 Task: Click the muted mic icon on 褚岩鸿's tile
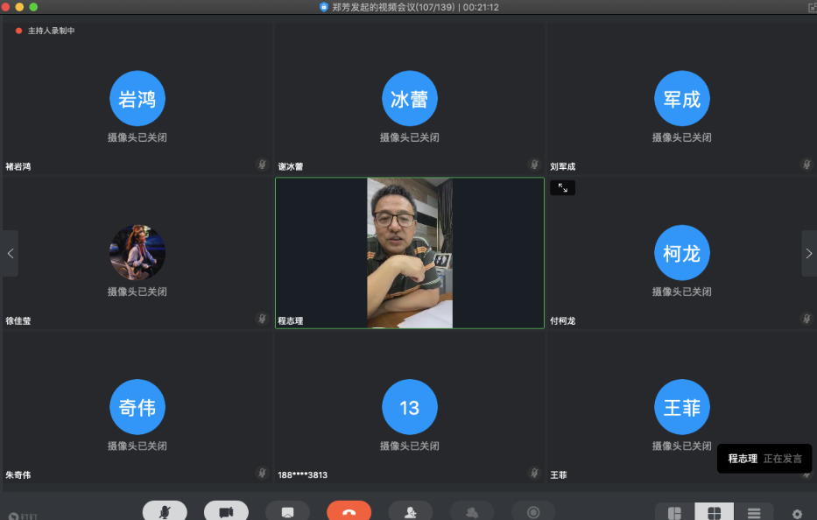pos(261,165)
